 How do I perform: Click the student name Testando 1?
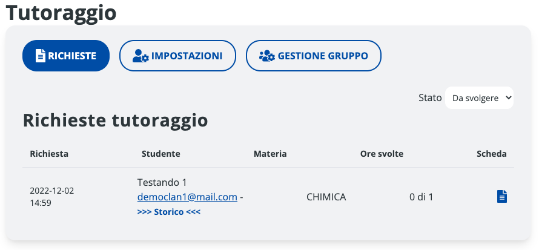(x=162, y=182)
